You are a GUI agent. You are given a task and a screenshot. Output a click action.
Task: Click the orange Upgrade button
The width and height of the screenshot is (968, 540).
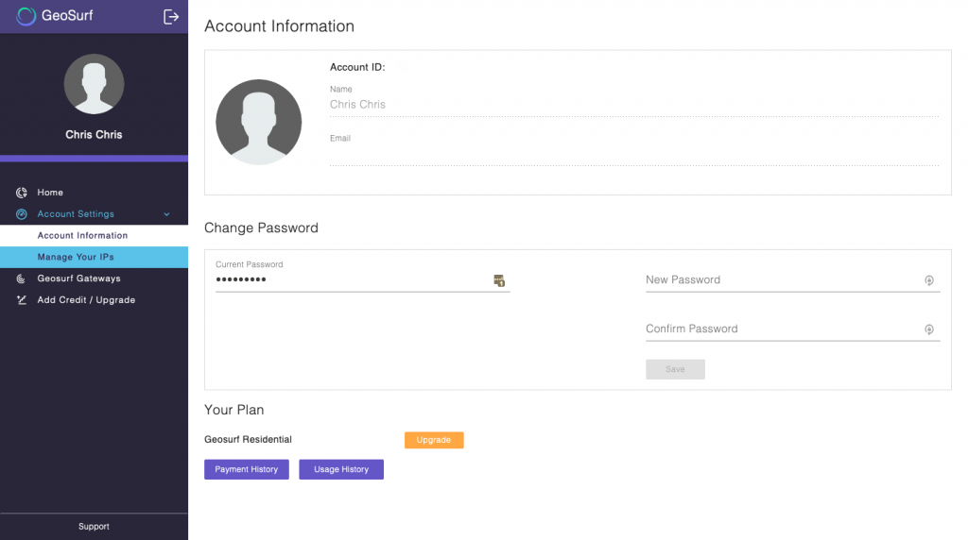434,440
